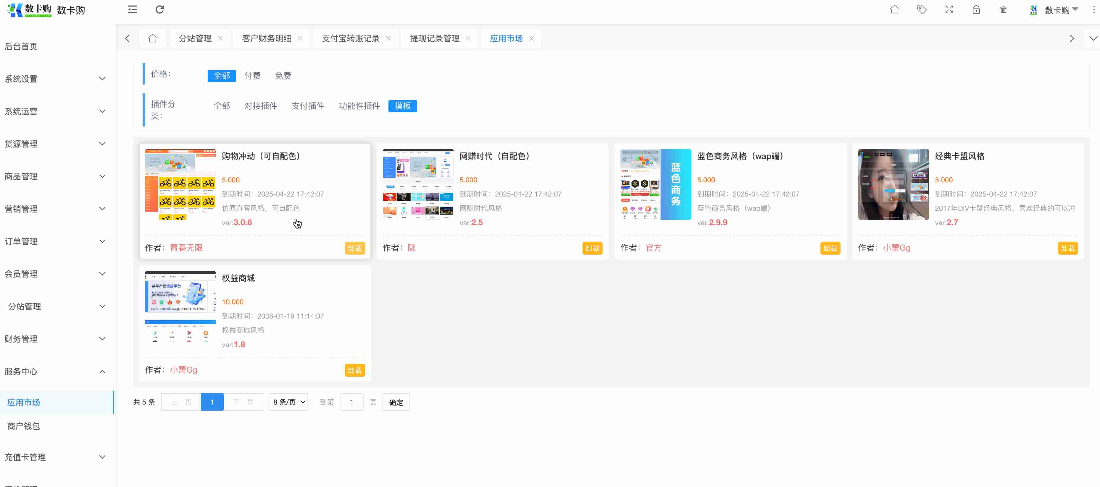Toggle the sidebar collapse icon
Screen dimensions: 1100x487
pos(132,9)
